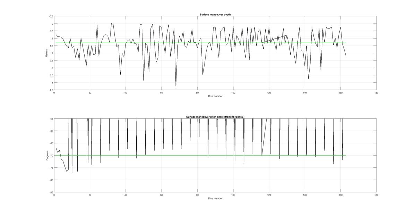Click the deepest depth spike near dive 68
This screenshot has width=416, height=216.
[176, 87]
